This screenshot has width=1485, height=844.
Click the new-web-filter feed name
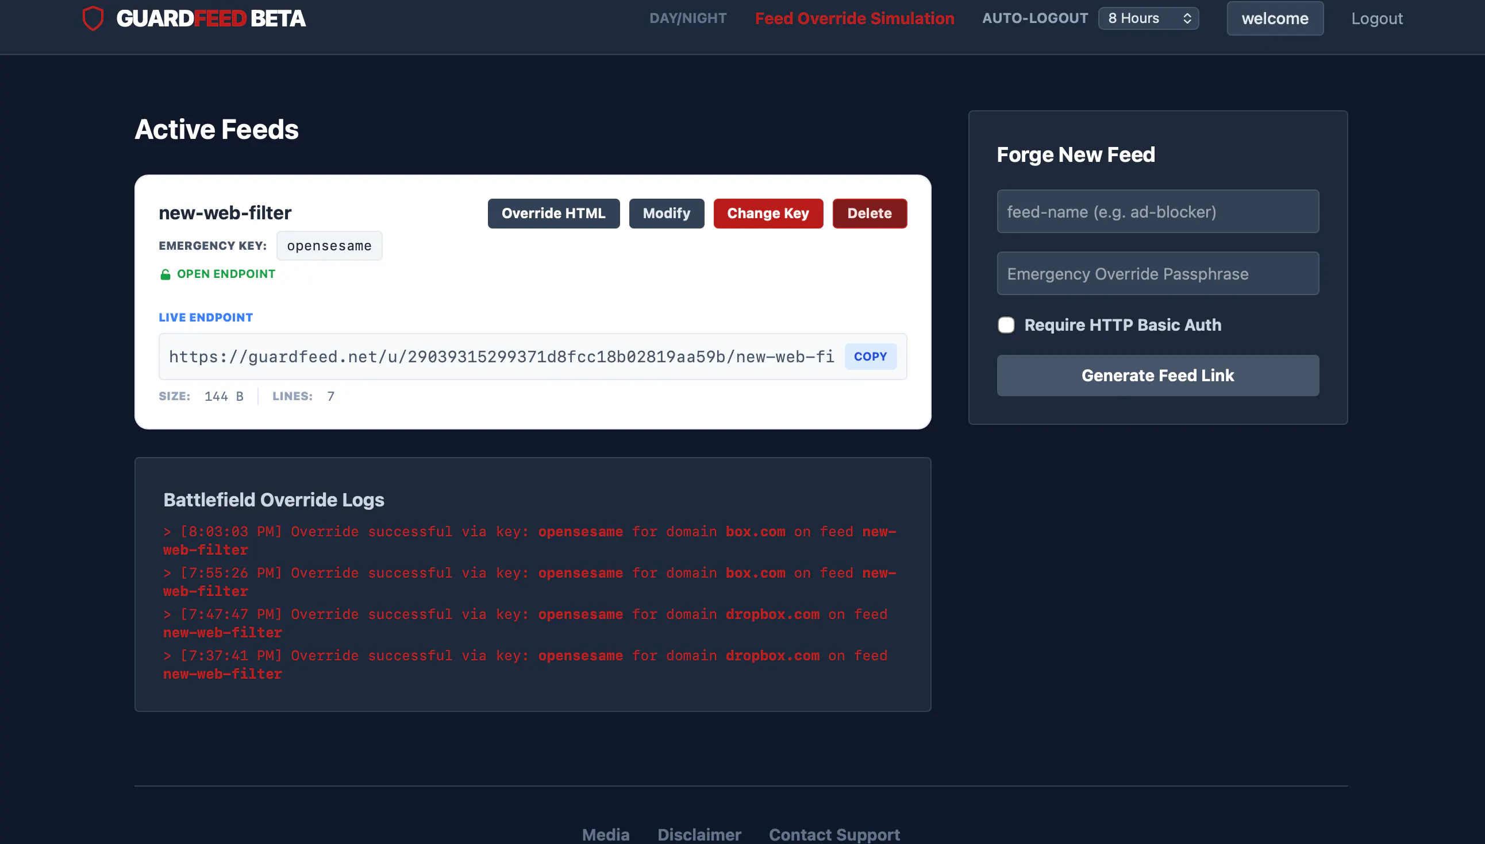225,213
